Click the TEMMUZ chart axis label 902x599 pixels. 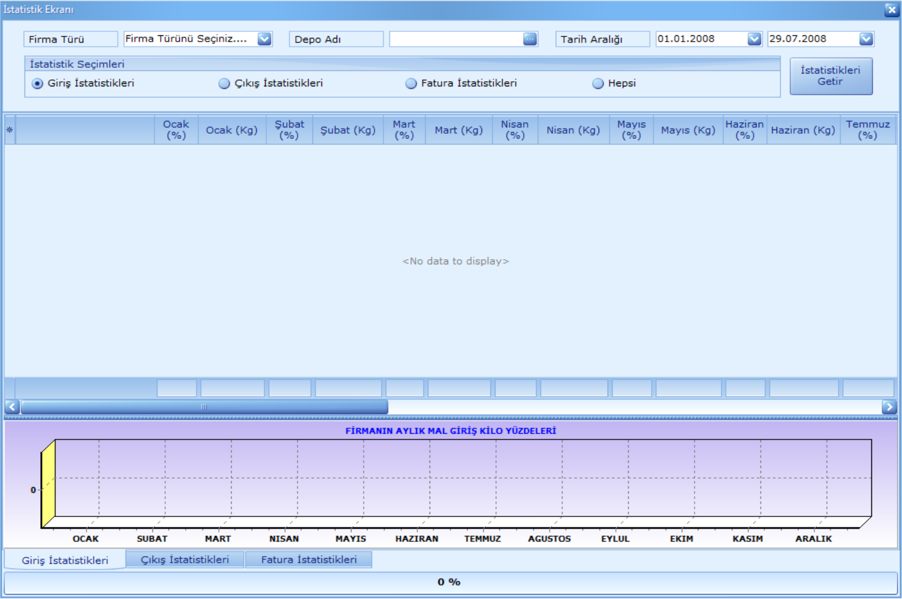[483, 539]
